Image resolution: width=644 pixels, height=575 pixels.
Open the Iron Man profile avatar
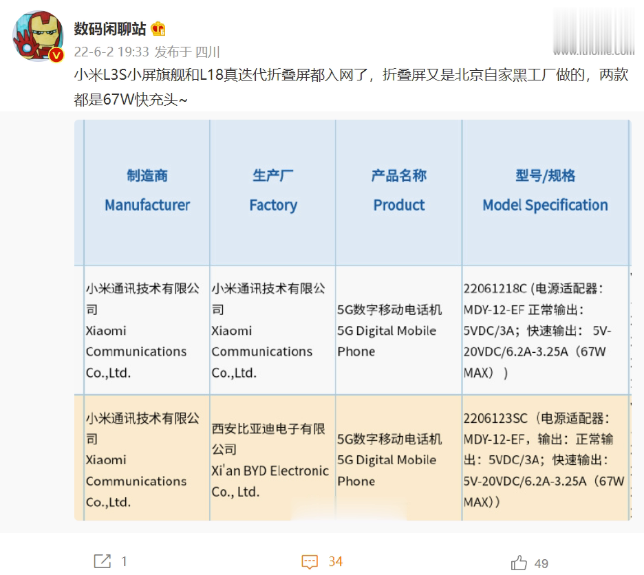pos(39,36)
